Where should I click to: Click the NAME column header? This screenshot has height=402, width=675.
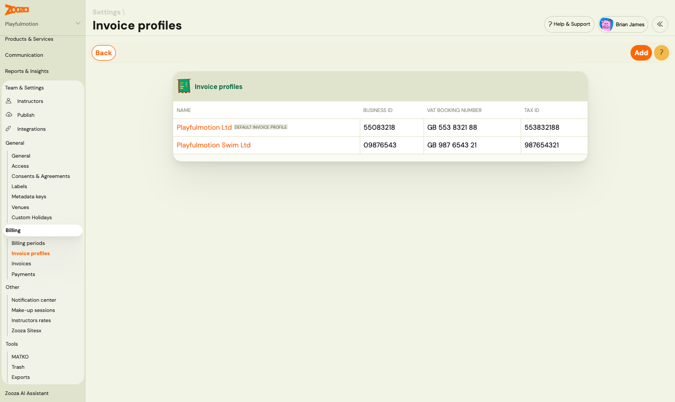pos(184,110)
